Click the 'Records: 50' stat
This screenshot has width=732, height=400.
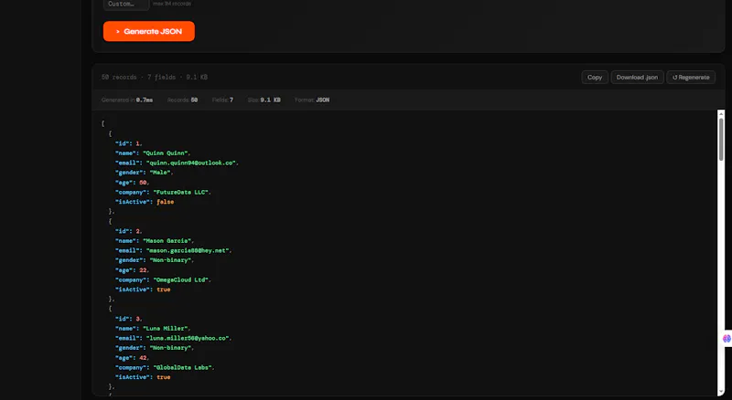(182, 100)
